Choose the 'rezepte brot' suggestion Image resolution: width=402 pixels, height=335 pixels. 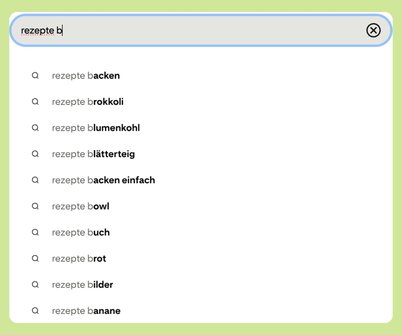[79, 259]
